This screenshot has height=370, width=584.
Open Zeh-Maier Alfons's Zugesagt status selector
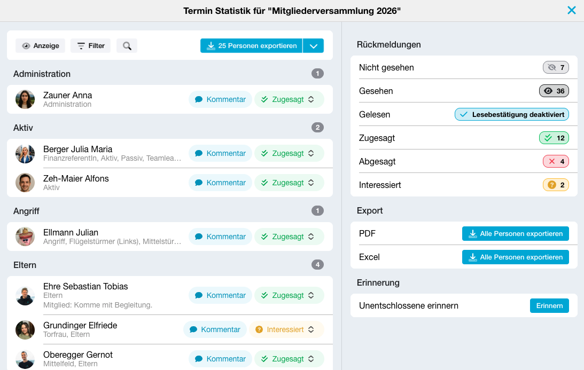[x=289, y=183]
